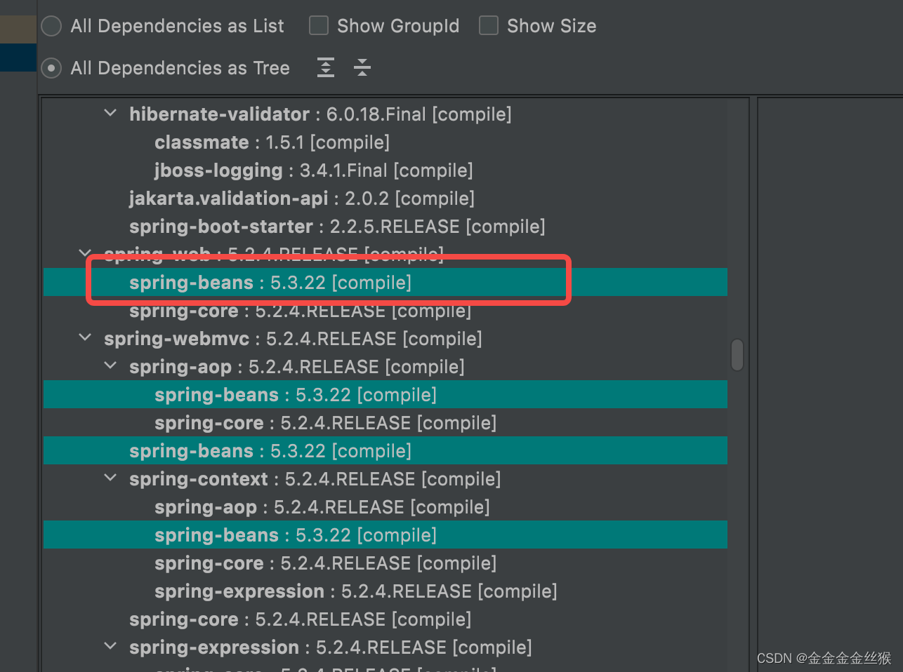Collapse the spring-webmvc node chevron

(x=85, y=337)
